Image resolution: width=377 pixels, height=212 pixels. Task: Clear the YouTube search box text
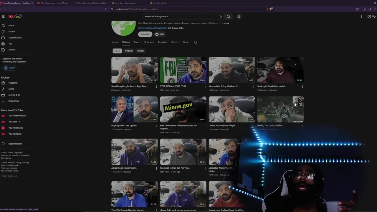point(221,16)
